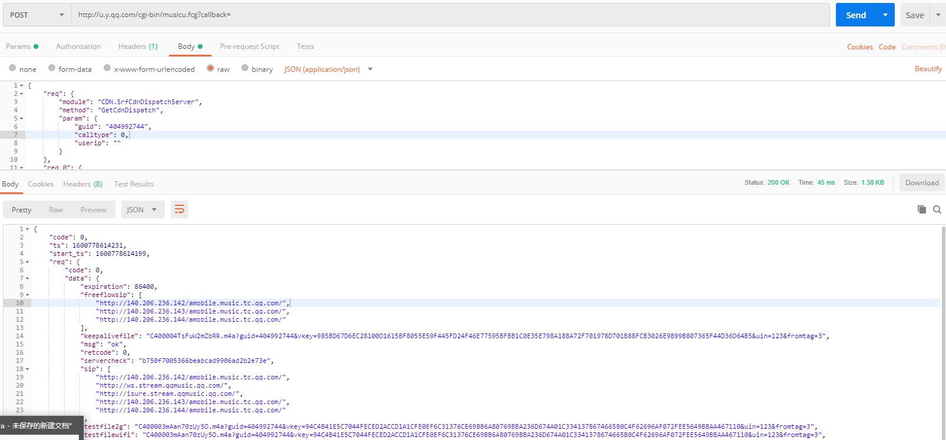Select the request Body tab
The width and height of the screenshot is (946, 440).
pyautogui.click(x=190, y=46)
